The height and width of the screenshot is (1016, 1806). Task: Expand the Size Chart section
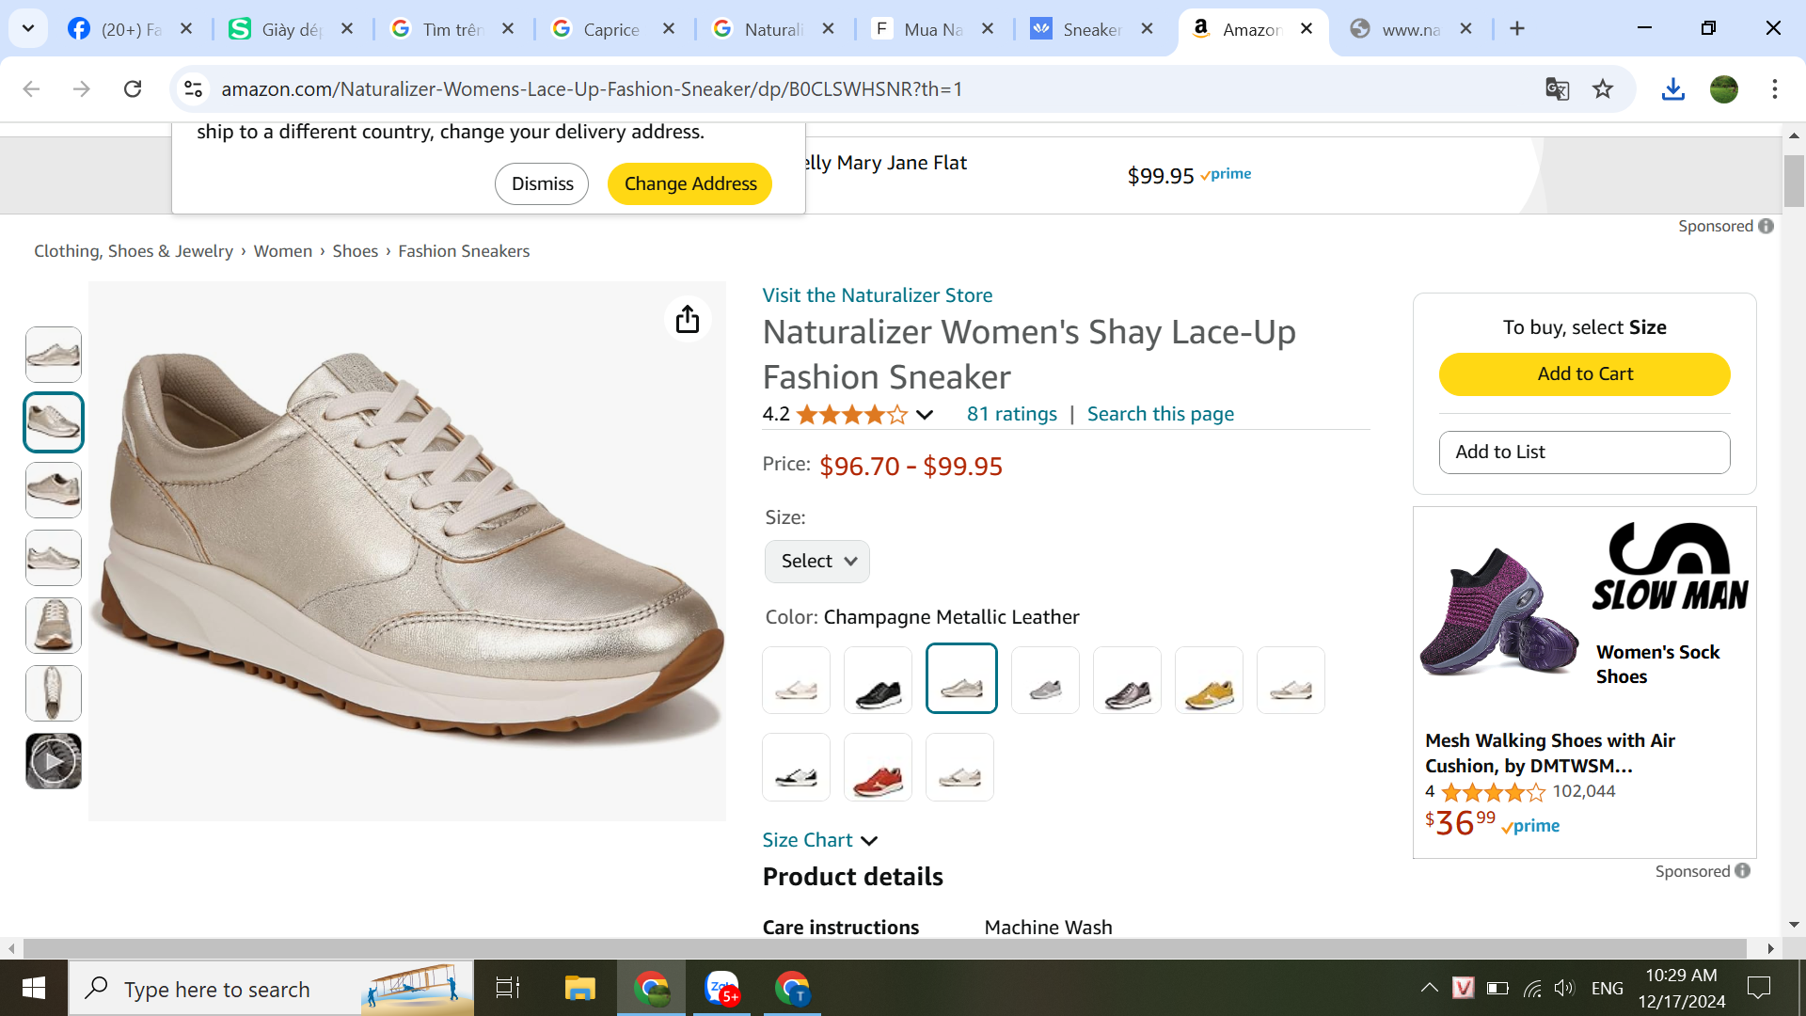tap(819, 840)
